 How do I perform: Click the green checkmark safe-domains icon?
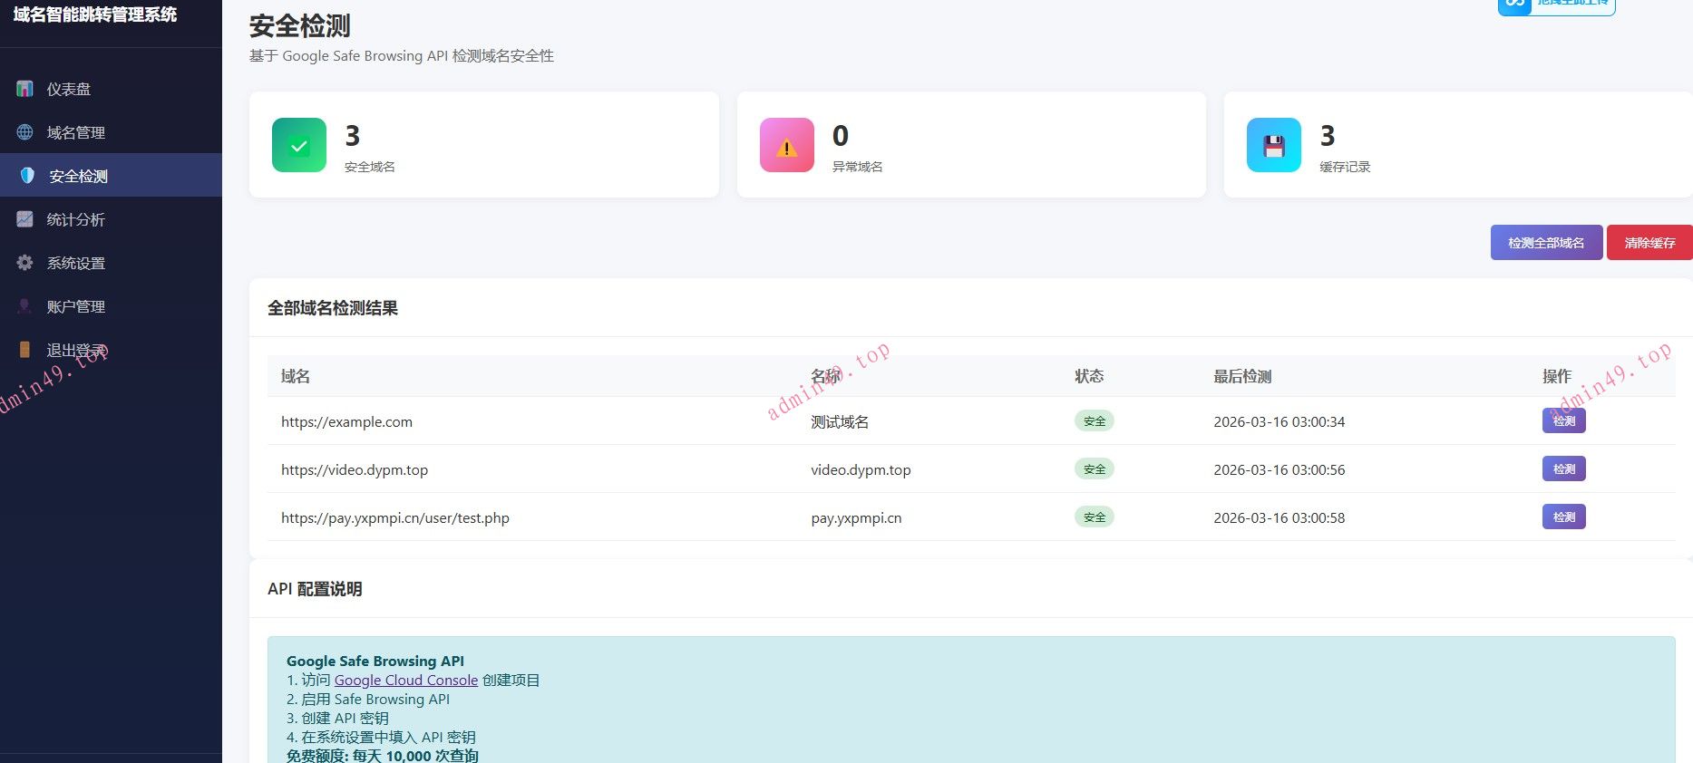[299, 145]
